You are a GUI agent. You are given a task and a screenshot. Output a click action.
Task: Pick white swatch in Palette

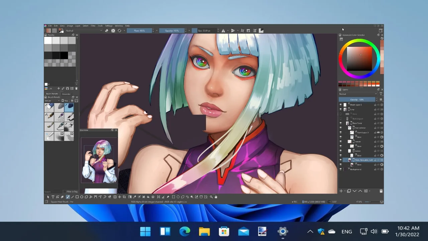pos(48,41)
